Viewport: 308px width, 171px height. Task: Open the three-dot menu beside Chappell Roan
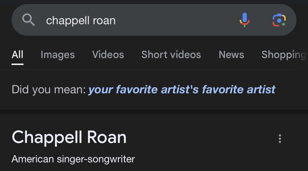click(x=280, y=138)
